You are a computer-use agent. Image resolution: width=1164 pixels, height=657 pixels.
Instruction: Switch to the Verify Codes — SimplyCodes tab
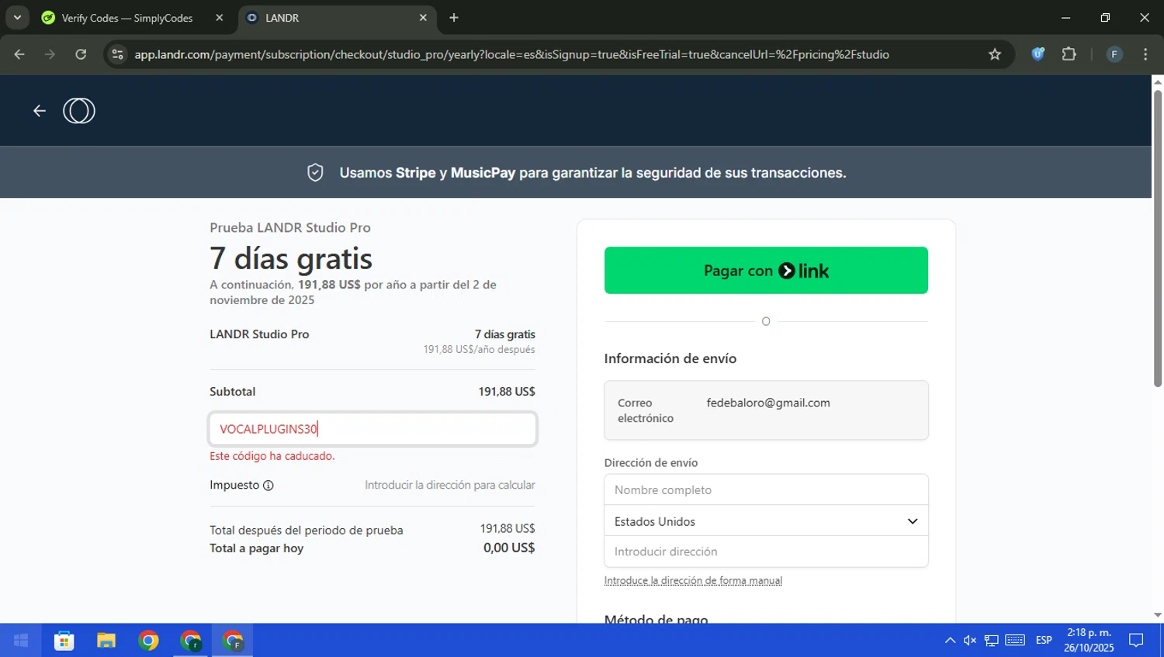point(126,18)
